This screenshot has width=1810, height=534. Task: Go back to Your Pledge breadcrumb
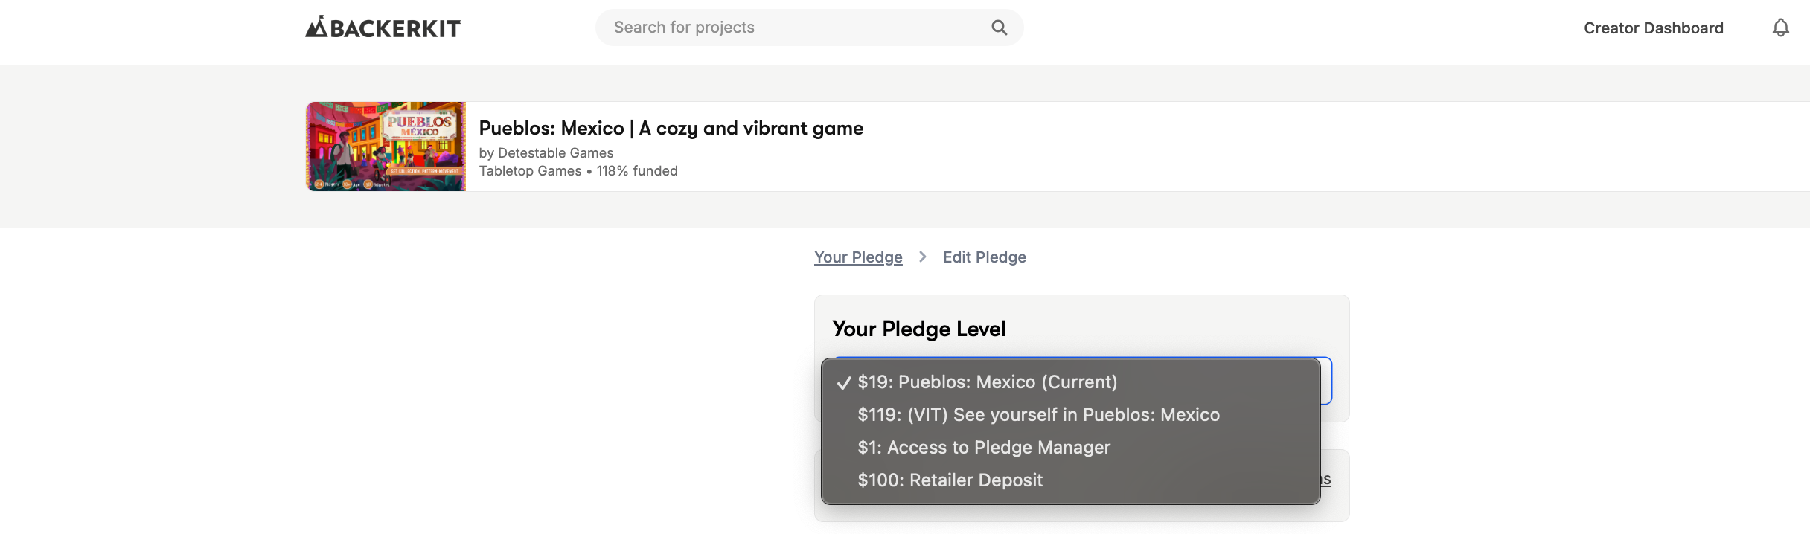(858, 257)
